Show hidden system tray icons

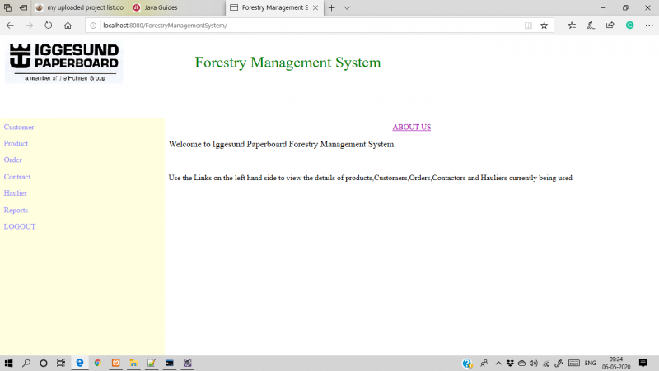498,364
